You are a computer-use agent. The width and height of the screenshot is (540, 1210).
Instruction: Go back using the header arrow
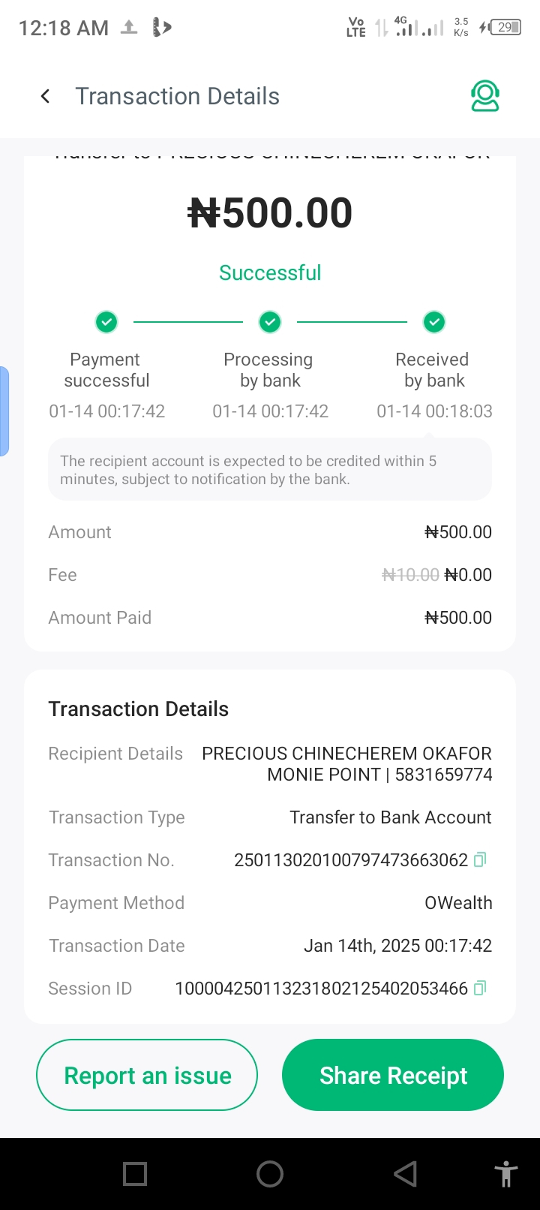pyautogui.click(x=46, y=96)
